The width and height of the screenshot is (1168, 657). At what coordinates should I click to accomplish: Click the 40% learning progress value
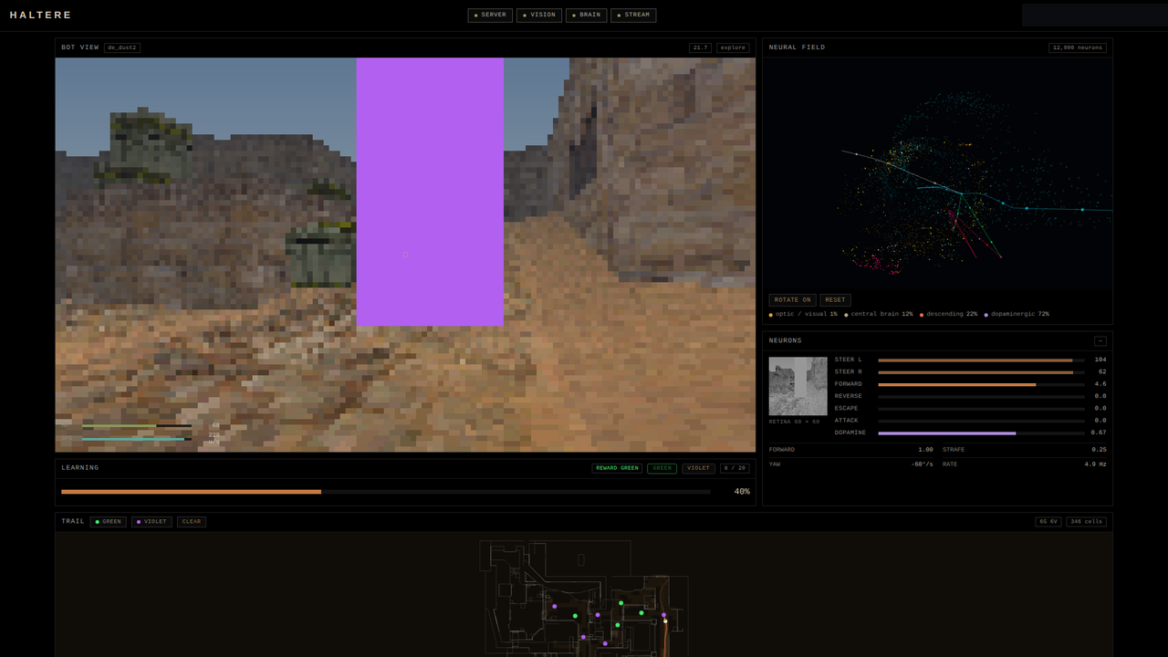(x=742, y=492)
